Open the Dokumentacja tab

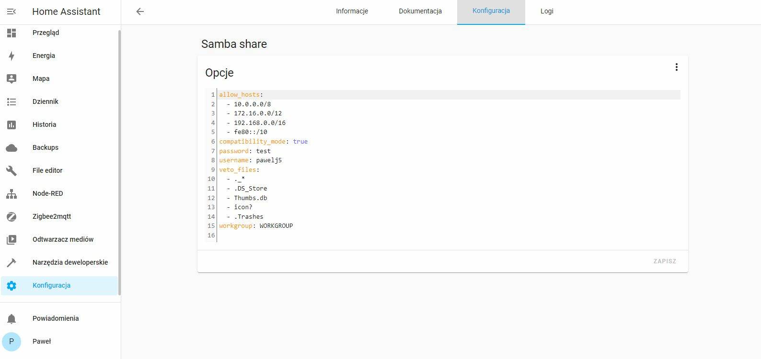[x=420, y=11]
